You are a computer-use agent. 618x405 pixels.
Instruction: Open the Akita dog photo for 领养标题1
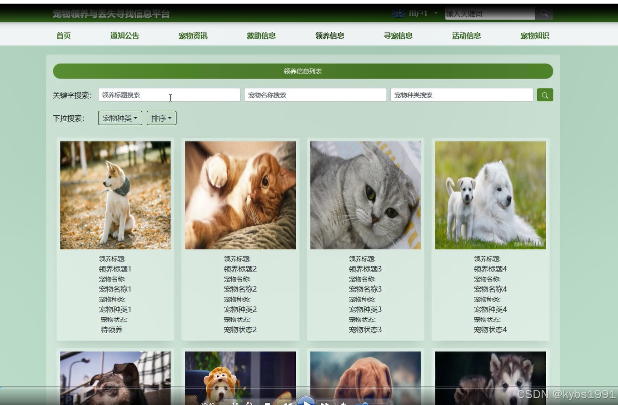115,195
